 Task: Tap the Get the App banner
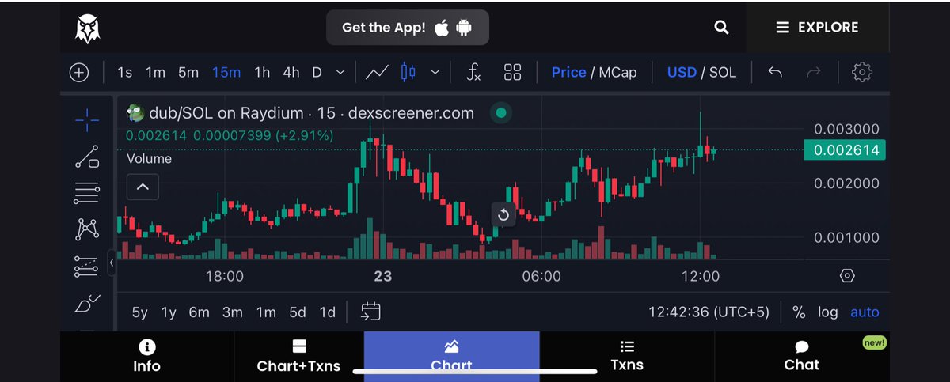[x=408, y=28]
